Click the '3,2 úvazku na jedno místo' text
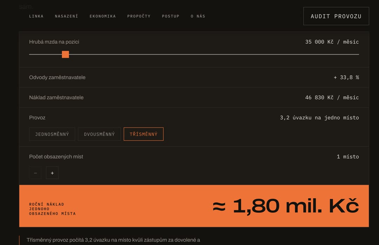 coord(319,118)
